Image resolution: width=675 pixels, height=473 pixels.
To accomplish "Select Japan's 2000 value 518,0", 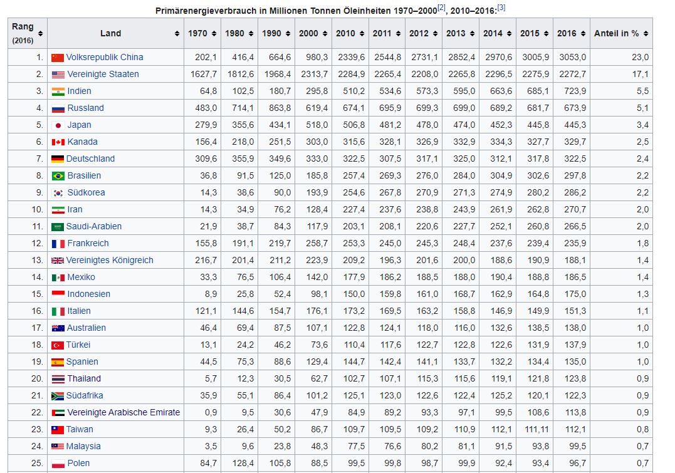I will point(317,125).
